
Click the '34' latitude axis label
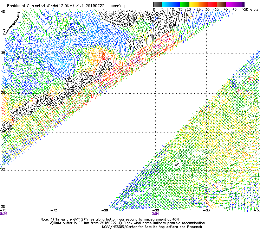[x=3, y=131]
